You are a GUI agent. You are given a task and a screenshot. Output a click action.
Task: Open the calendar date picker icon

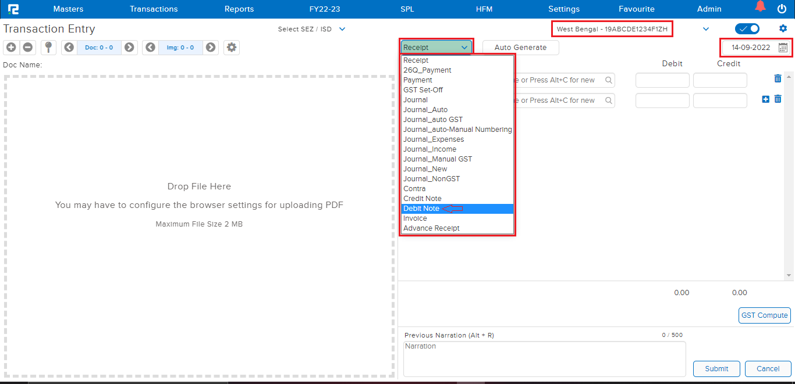783,48
